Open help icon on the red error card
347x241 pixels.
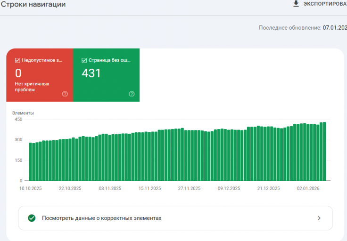[x=65, y=94]
